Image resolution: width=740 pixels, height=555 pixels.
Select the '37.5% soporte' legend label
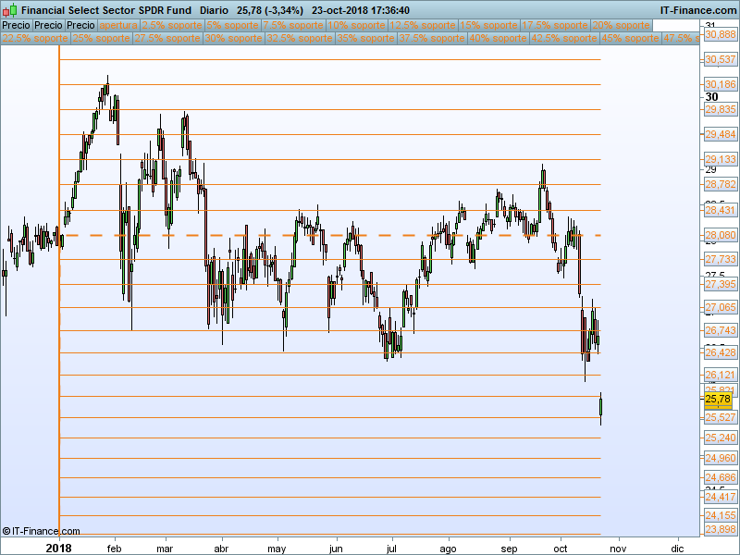click(x=431, y=38)
